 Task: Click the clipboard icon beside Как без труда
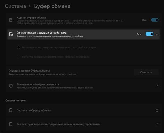point(11,124)
